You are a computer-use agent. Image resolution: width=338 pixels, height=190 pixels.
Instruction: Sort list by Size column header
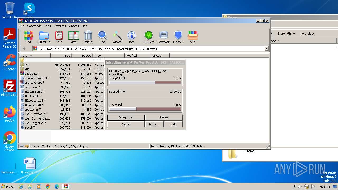(61, 55)
